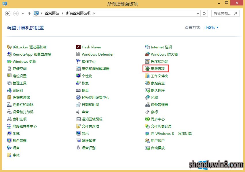
Task: Open the 任务栏和导航 link
Action: [x=23, y=105]
